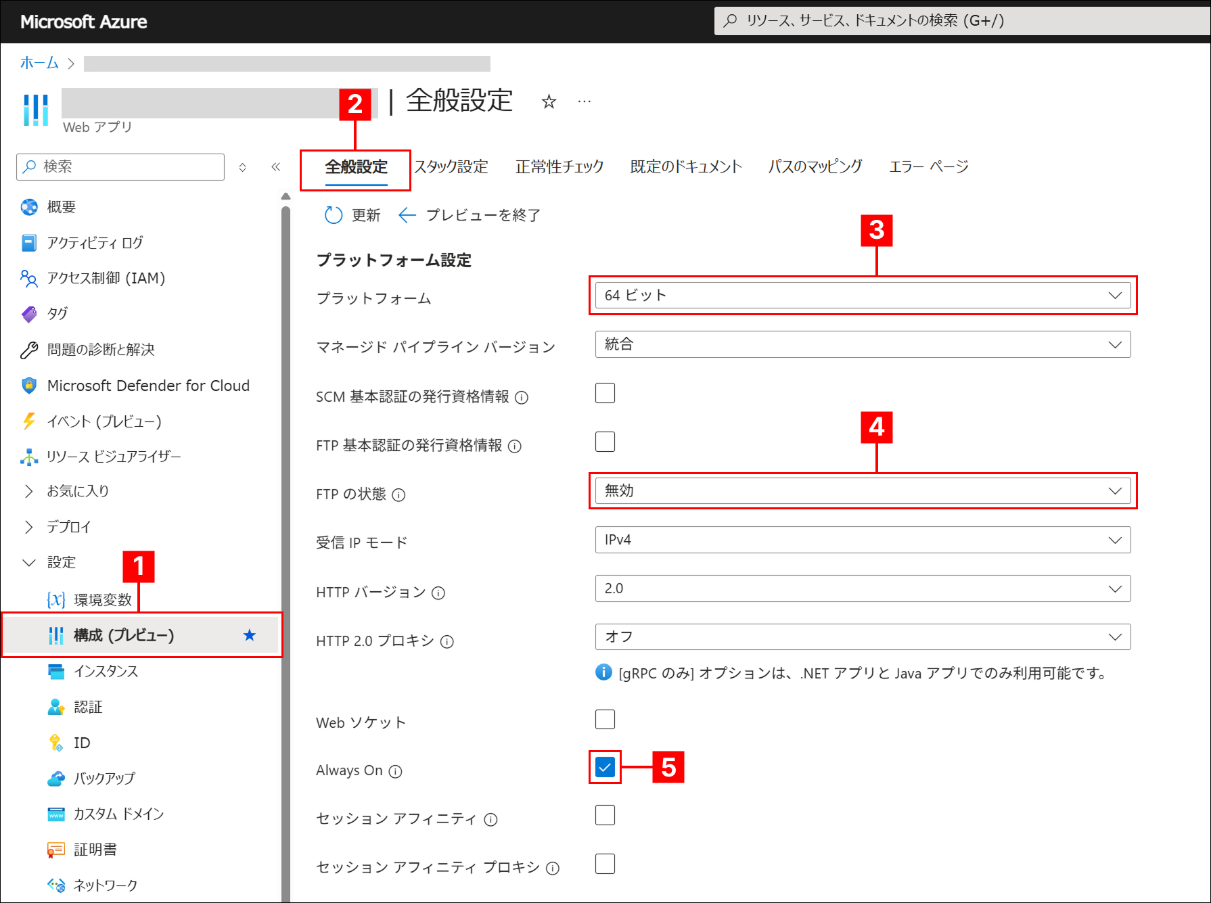This screenshot has width=1211, height=903.
Task: Click the blue star on 構成 (プレビュー) row
Action: tap(250, 635)
